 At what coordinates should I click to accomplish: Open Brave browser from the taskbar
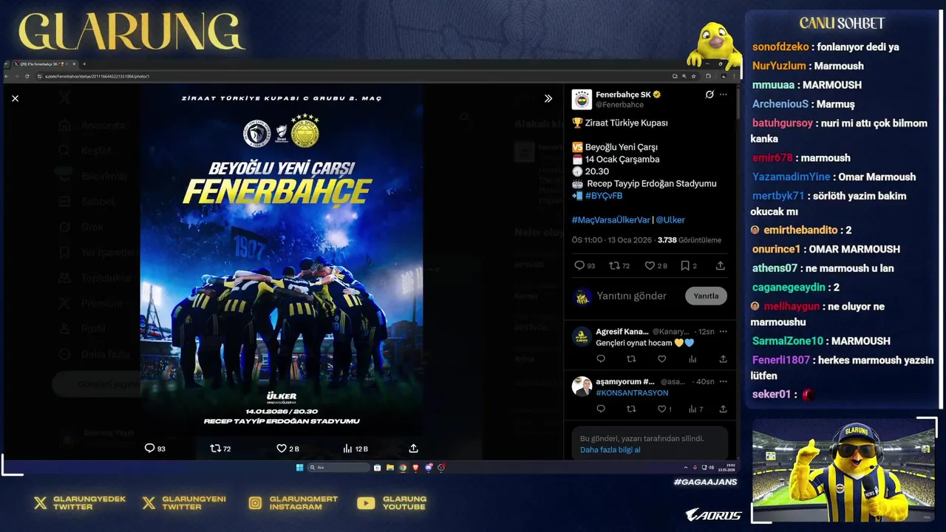click(x=415, y=468)
